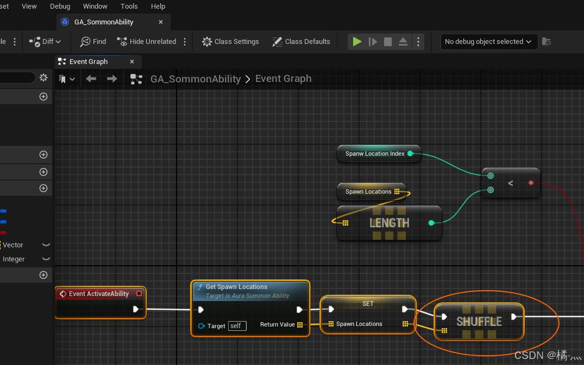
Task: Select the Vector variable row
Action: pos(26,245)
